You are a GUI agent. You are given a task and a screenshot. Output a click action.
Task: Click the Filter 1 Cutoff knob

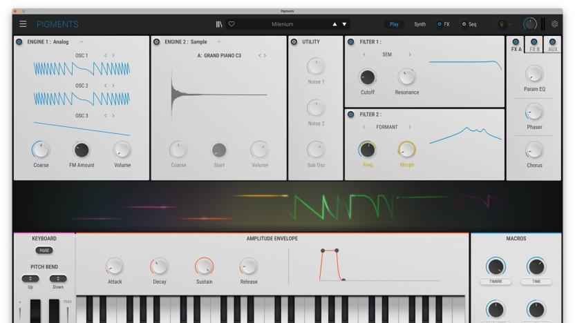(368, 77)
